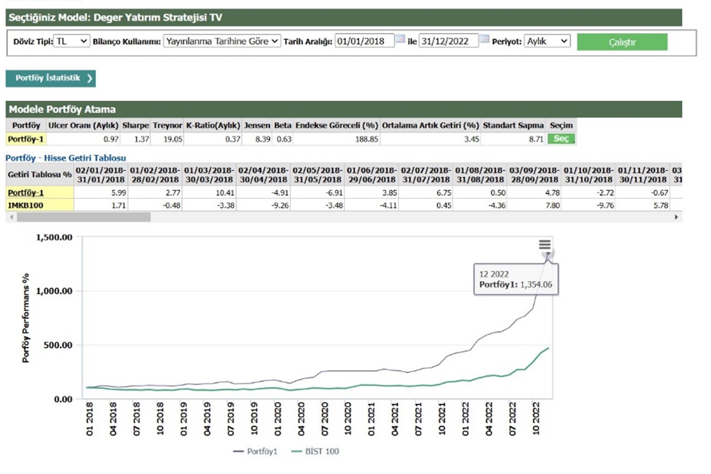This screenshot has width=711, height=474.
Task: Open the Periyot Aylık dropdown
Action: click(547, 41)
